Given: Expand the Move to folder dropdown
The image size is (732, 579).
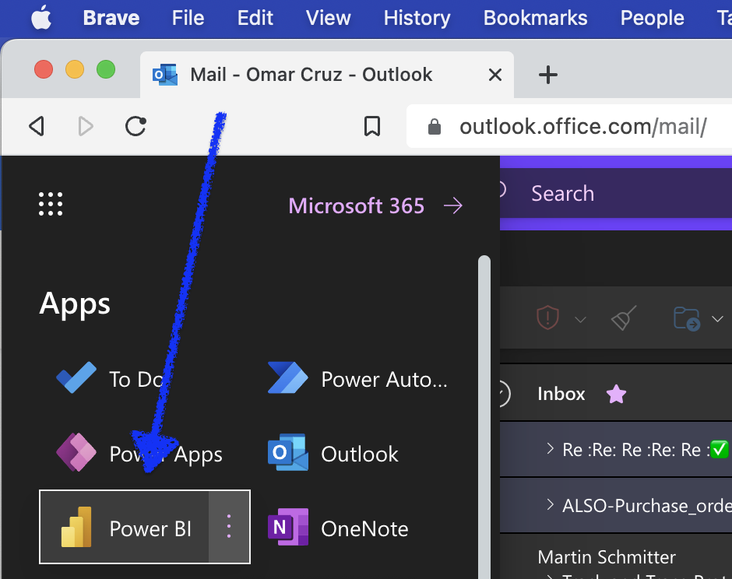Looking at the screenshot, I should tap(717, 319).
